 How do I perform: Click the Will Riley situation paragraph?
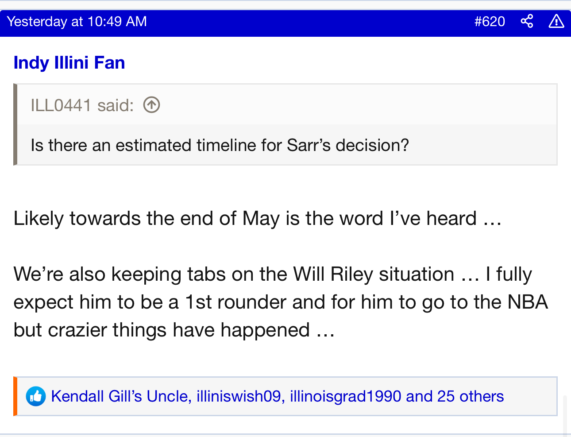(281, 302)
